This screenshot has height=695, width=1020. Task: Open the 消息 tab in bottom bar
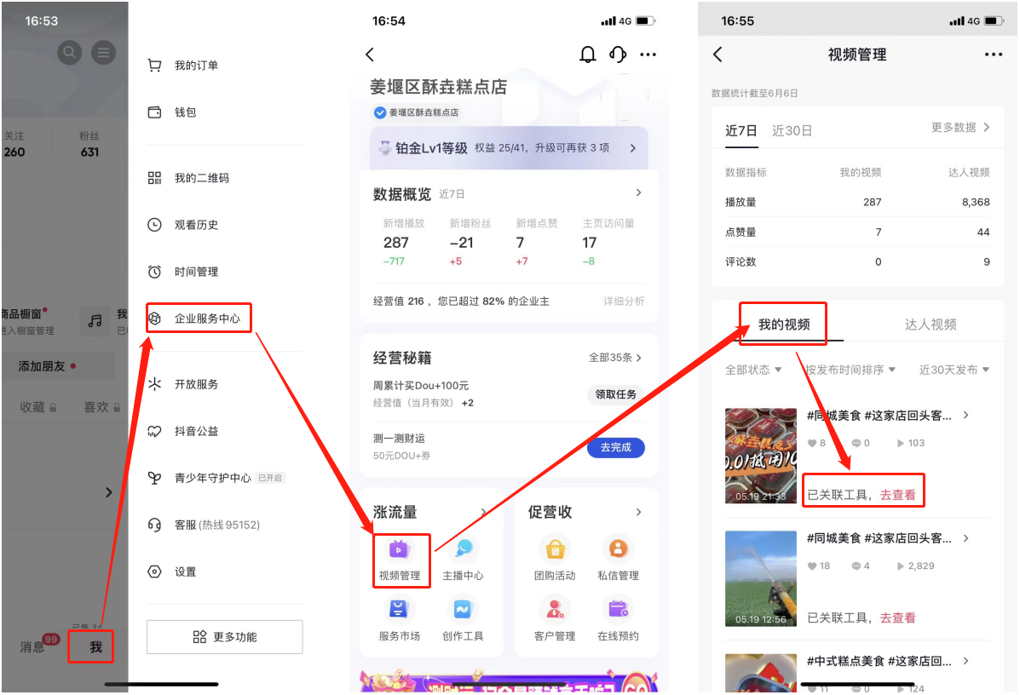pos(32,647)
